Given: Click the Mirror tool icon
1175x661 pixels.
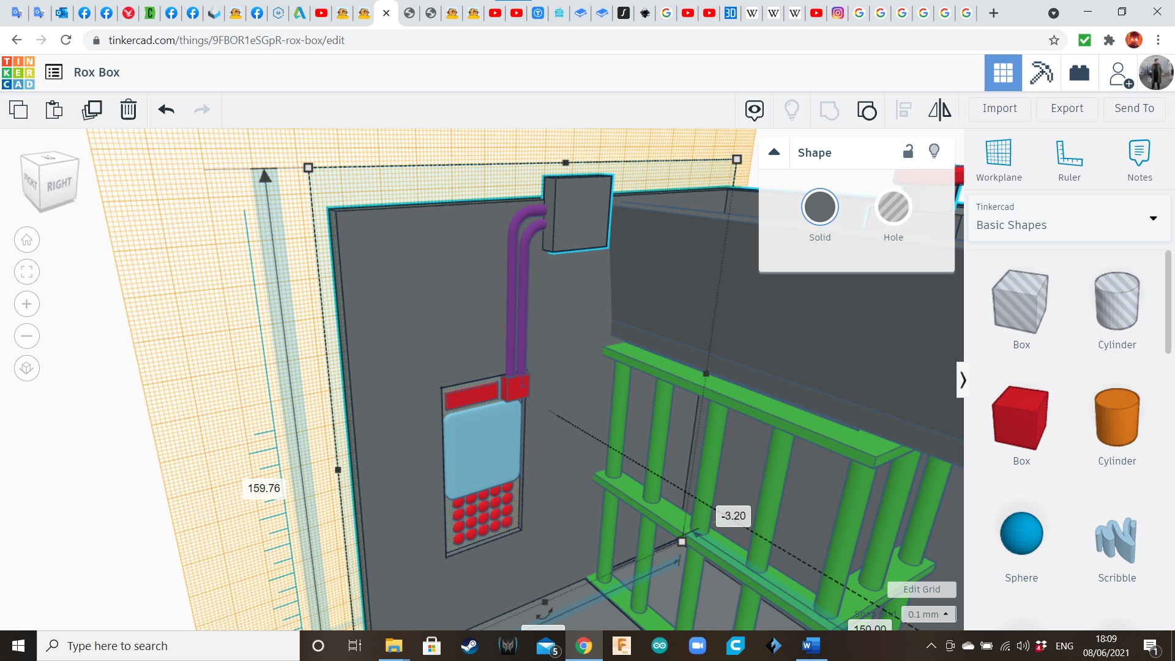Looking at the screenshot, I should [939, 110].
